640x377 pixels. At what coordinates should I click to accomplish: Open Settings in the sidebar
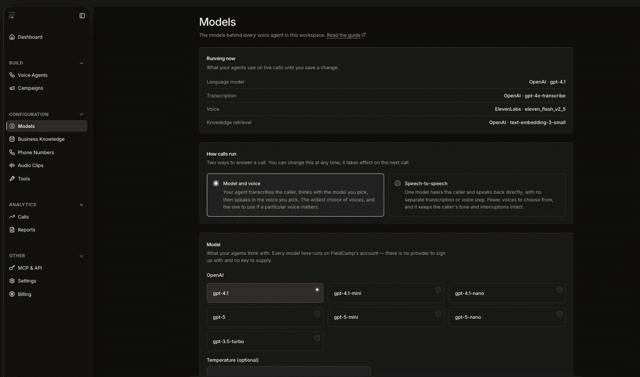pyautogui.click(x=46, y=281)
